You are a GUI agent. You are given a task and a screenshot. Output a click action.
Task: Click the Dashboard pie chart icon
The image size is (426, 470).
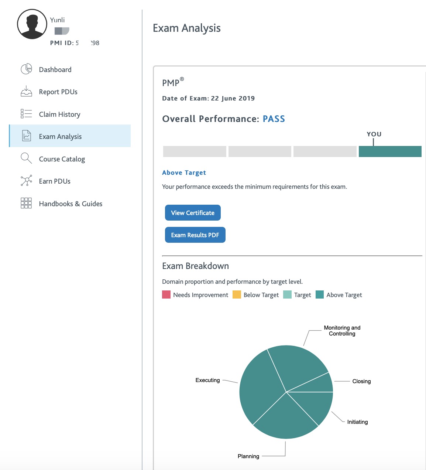26,69
